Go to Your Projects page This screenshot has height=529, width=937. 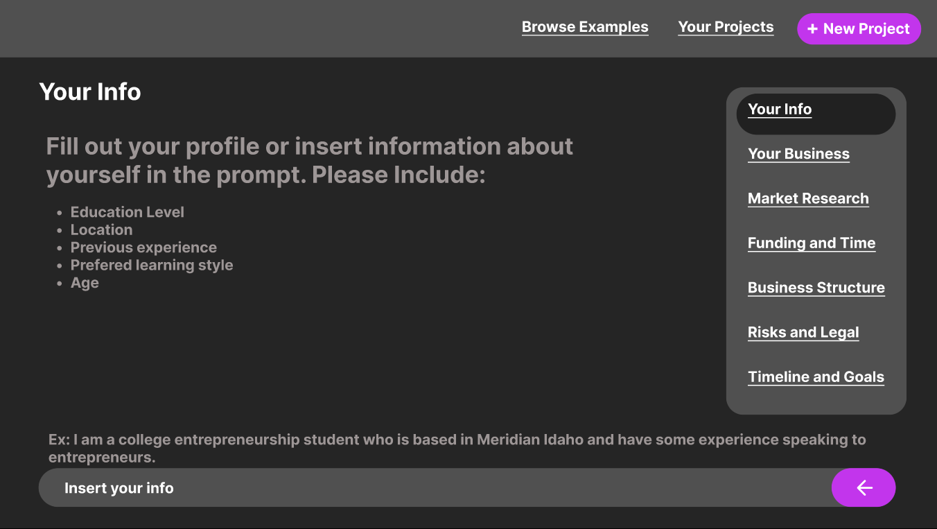[726, 27]
